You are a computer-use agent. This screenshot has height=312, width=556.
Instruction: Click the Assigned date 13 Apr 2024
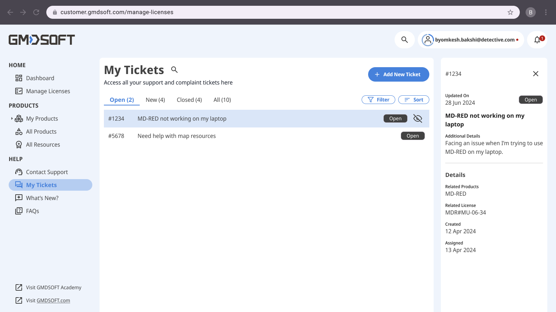coord(460,250)
